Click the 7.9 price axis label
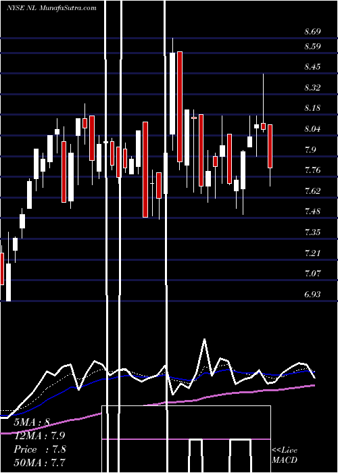 pos(310,149)
